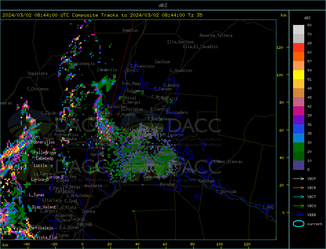Click the 'C_Guido' place label
Screen dimensions: 326x249
49,113
